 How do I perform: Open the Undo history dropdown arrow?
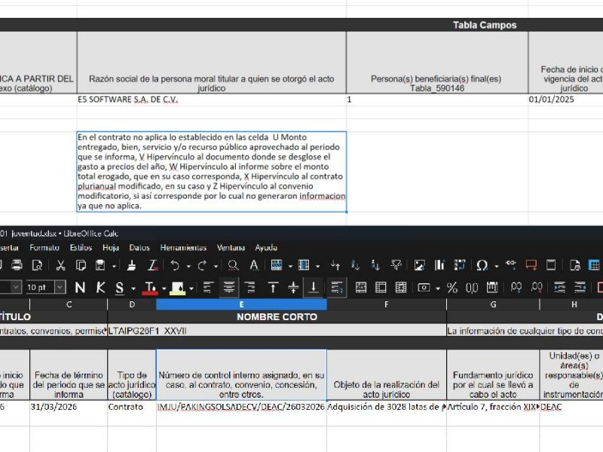pyautogui.click(x=188, y=266)
